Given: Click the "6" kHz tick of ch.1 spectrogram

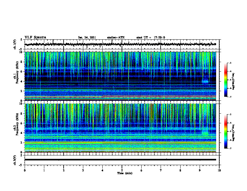Looking at the screenshot, I should (22, 71).
